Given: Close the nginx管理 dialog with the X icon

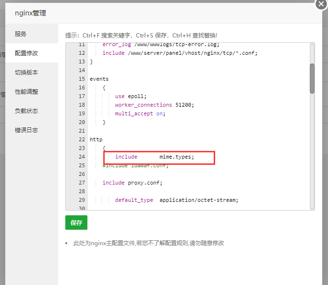Looking at the screenshot, I should click(321, 4).
